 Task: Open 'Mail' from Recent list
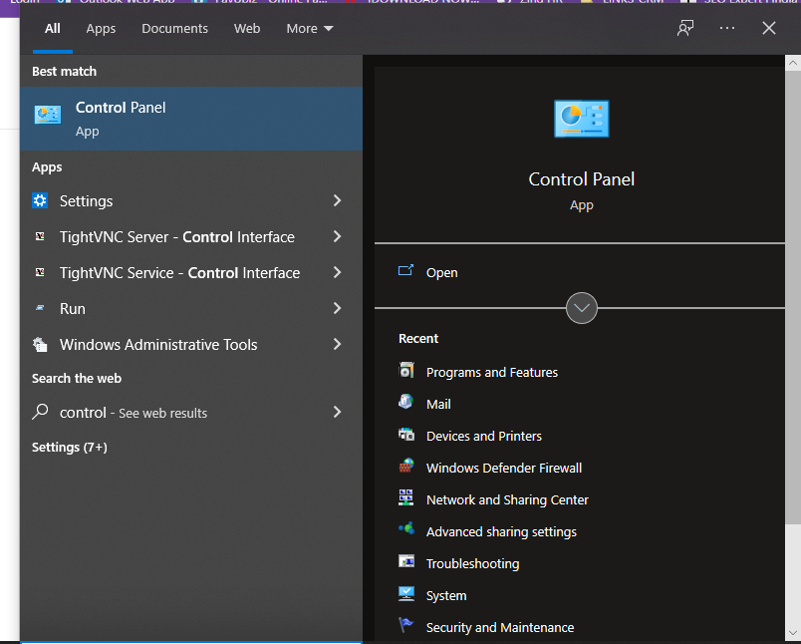click(438, 405)
